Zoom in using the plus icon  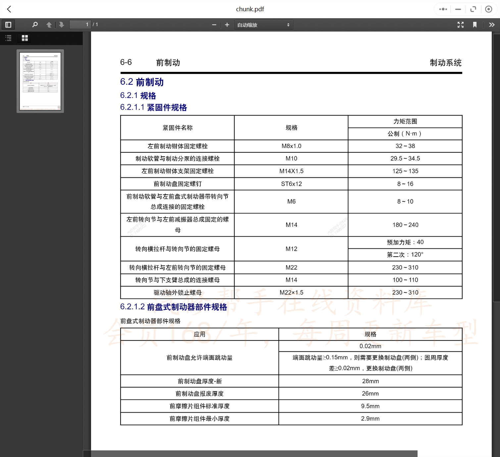click(x=227, y=25)
